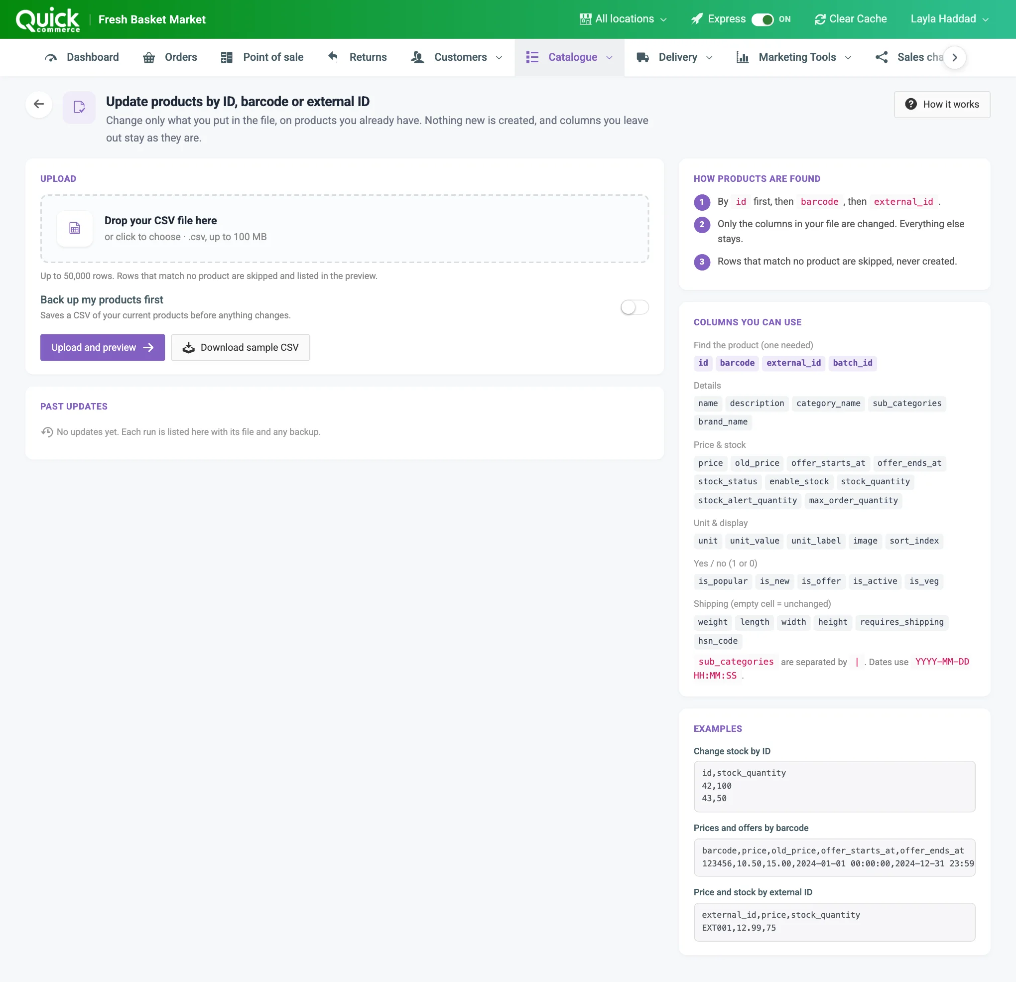Click Download sample CSV button
Image resolution: width=1016 pixels, height=982 pixels.
coord(241,347)
